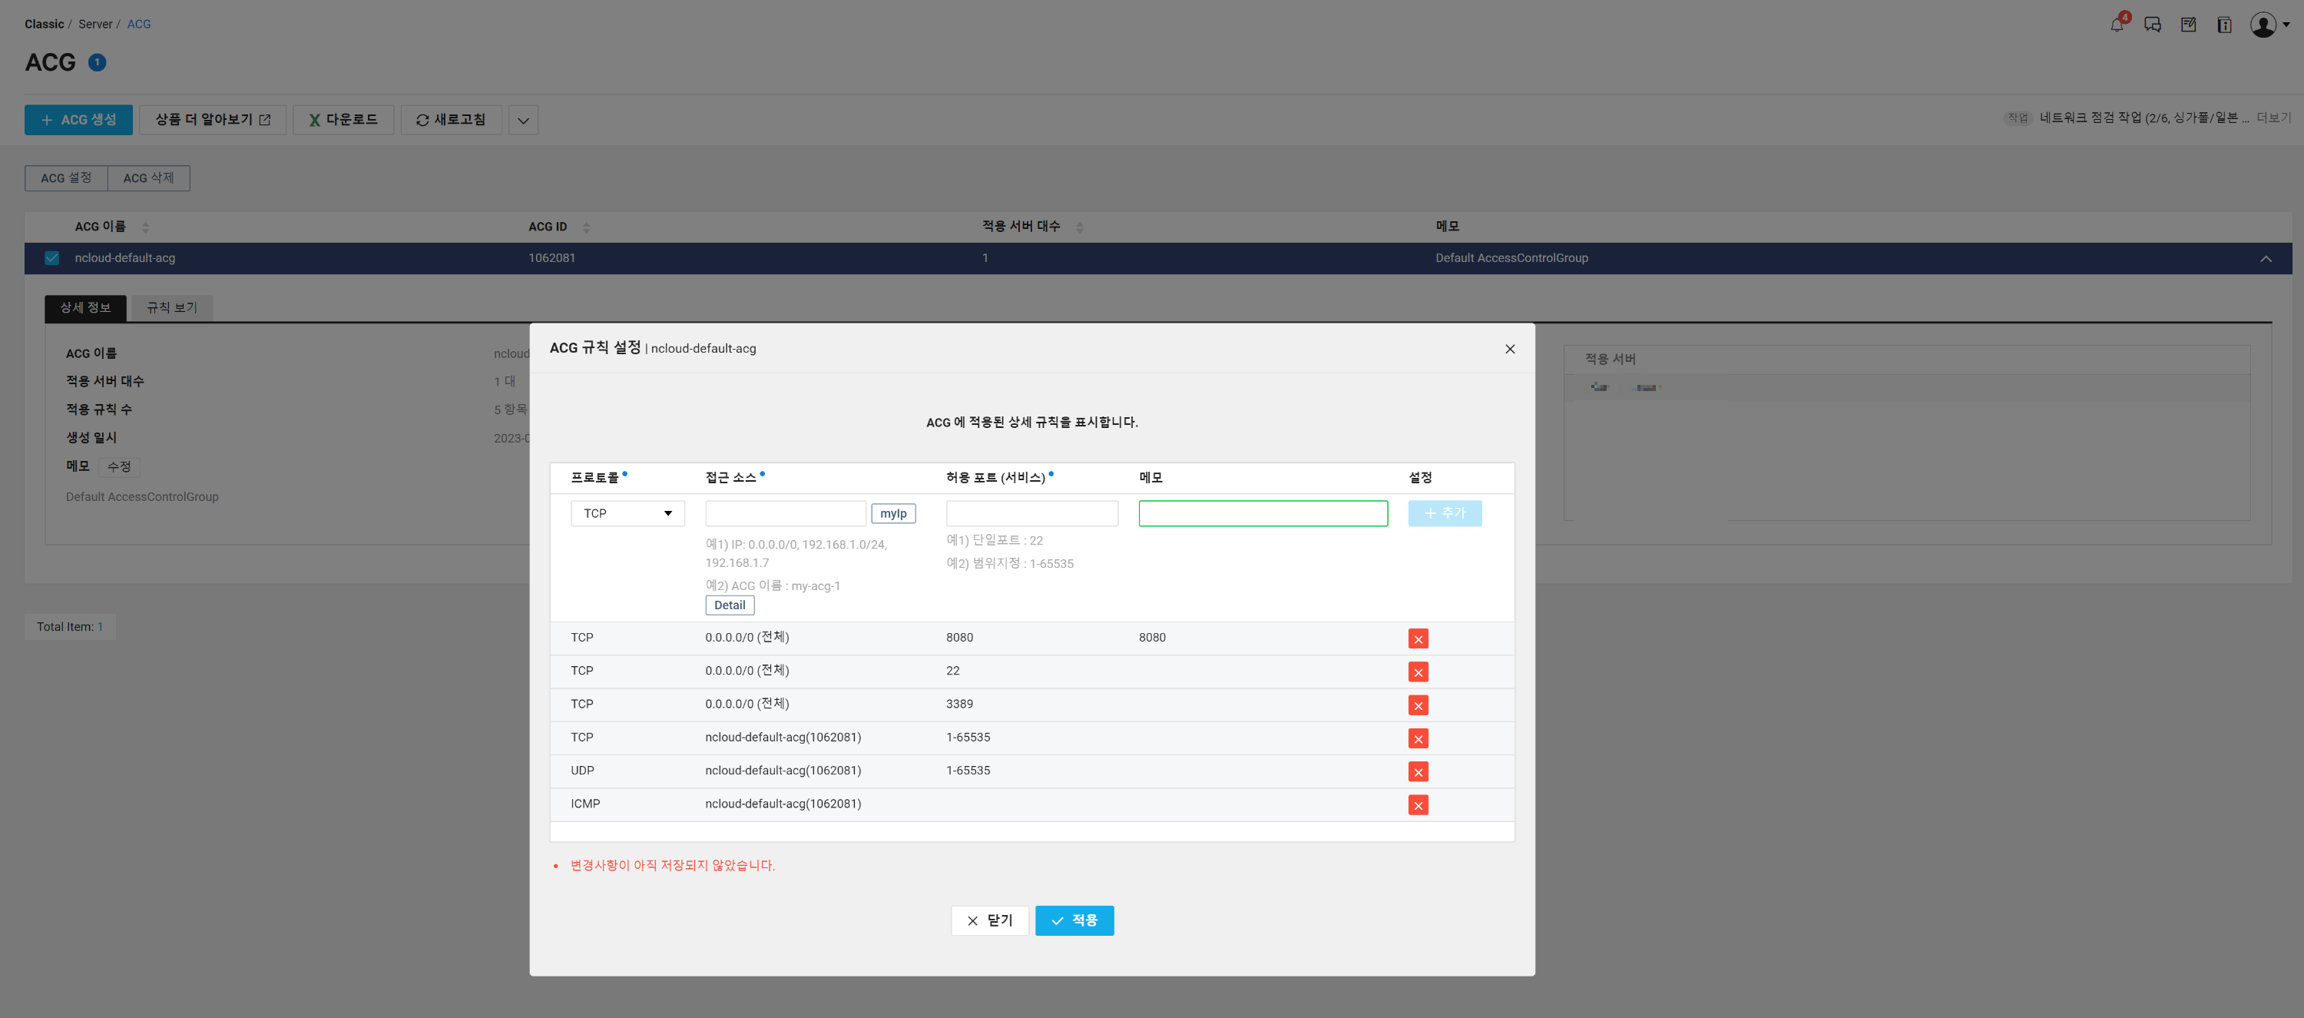The width and height of the screenshot is (2304, 1018).
Task: Open the info guide book icon
Action: click(2223, 24)
